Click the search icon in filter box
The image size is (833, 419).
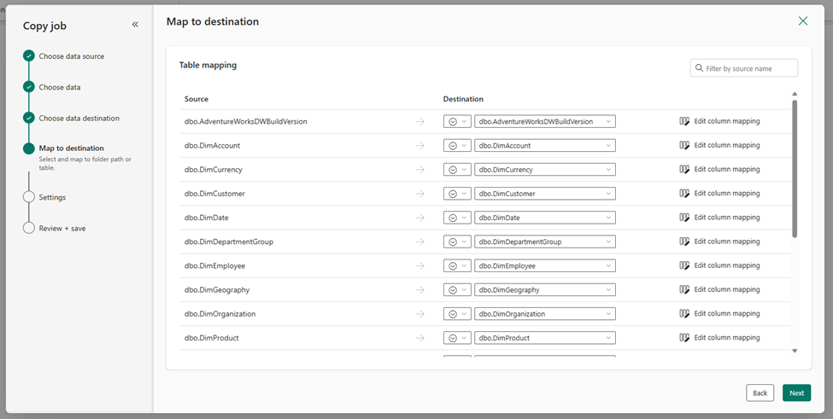[699, 68]
